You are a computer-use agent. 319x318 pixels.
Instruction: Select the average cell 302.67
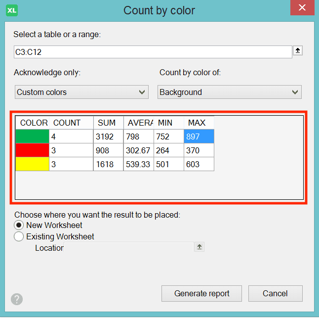(139, 150)
